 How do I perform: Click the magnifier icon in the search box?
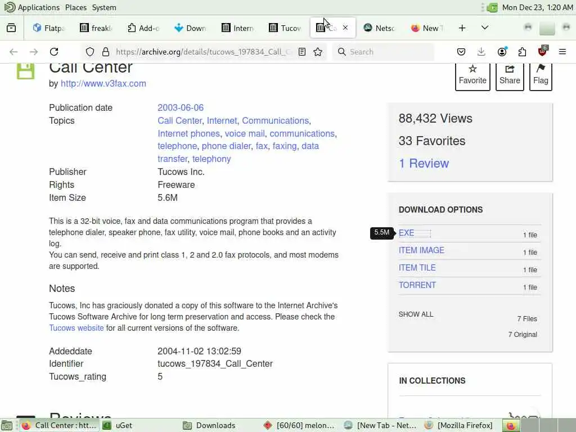pyautogui.click(x=341, y=52)
